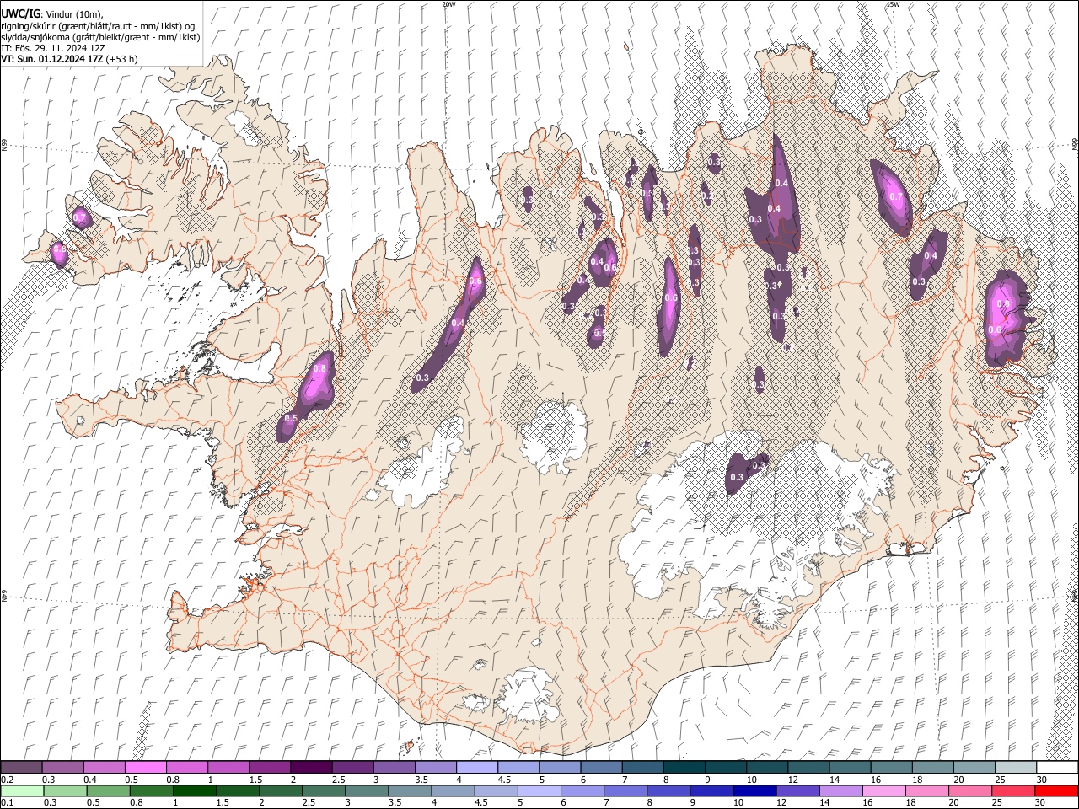Click the 'VT: Sun. 01.12.2024 17Z (+53 h)' line
The height and width of the screenshot is (809, 1079).
tap(69, 59)
